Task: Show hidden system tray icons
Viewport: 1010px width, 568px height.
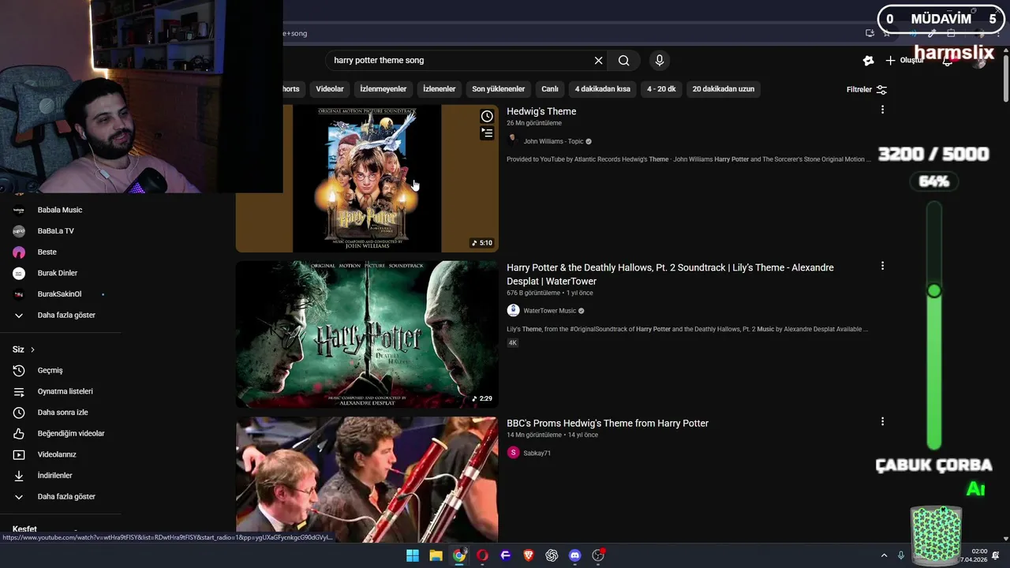Action: point(884,555)
